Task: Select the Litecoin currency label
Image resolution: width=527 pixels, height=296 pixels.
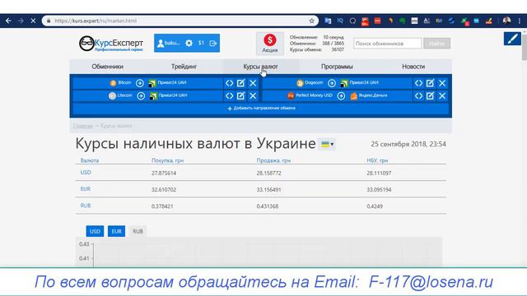Action: (x=124, y=95)
